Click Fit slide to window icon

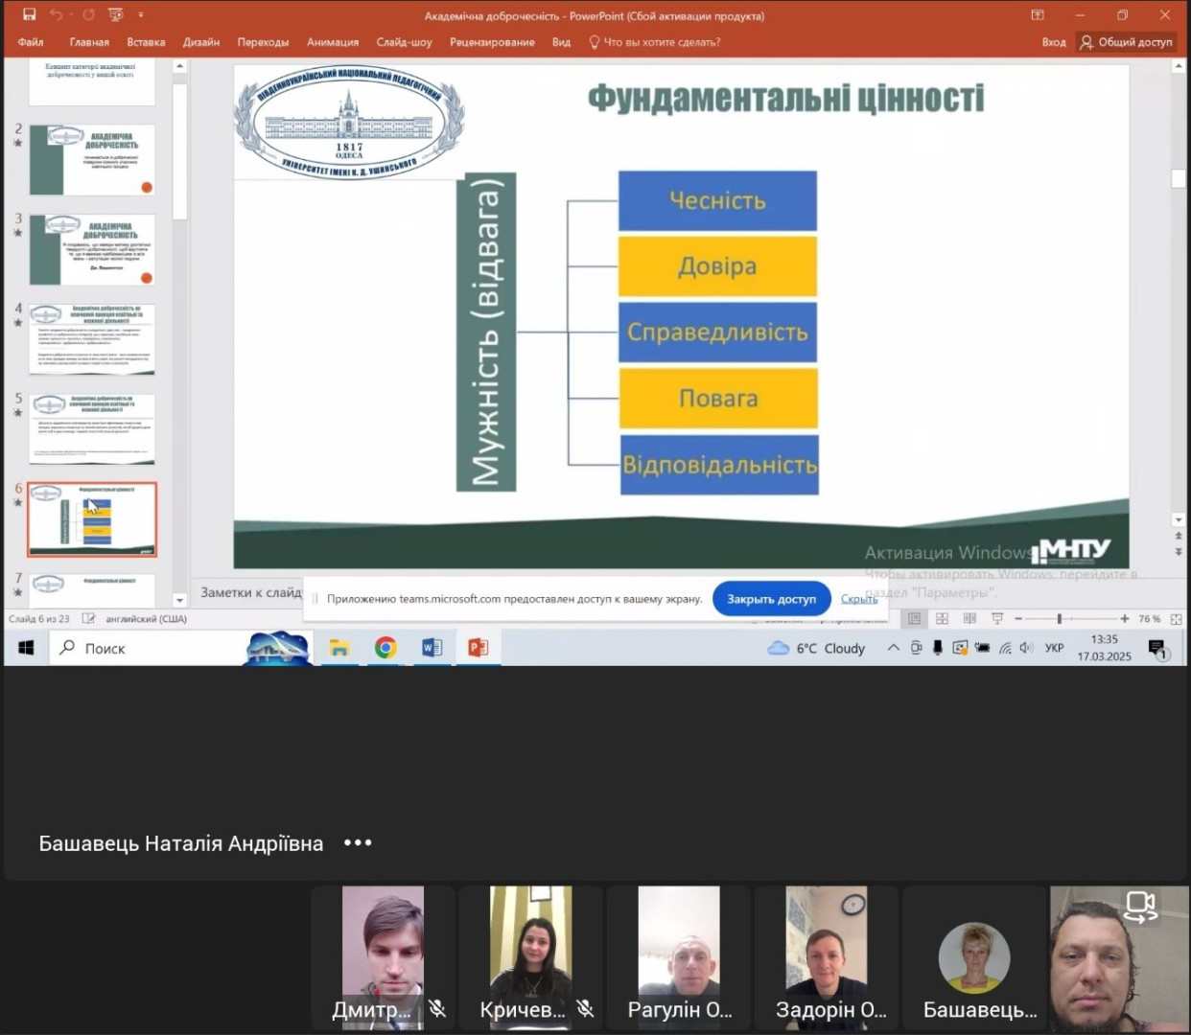(1177, 619)
